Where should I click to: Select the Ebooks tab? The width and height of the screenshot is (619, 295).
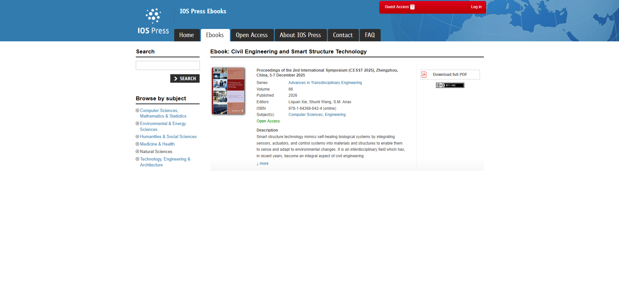215,35
